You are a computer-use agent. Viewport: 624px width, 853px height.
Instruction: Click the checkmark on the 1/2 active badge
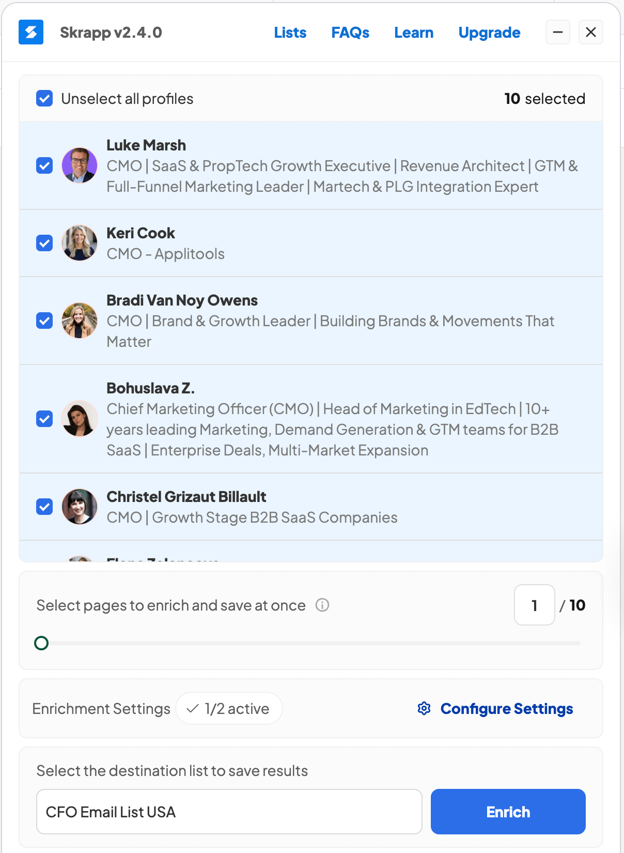pyautogui.click(x=193, y=709)
